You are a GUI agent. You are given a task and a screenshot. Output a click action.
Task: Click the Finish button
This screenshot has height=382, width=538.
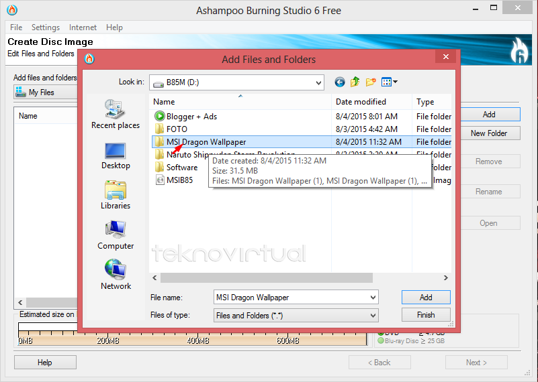426,315
